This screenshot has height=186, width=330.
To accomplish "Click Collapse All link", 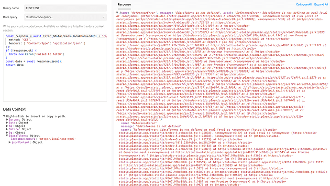I will 304,4.
